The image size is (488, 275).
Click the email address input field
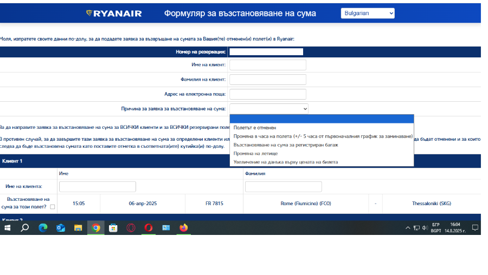click(x=268, y=94)
